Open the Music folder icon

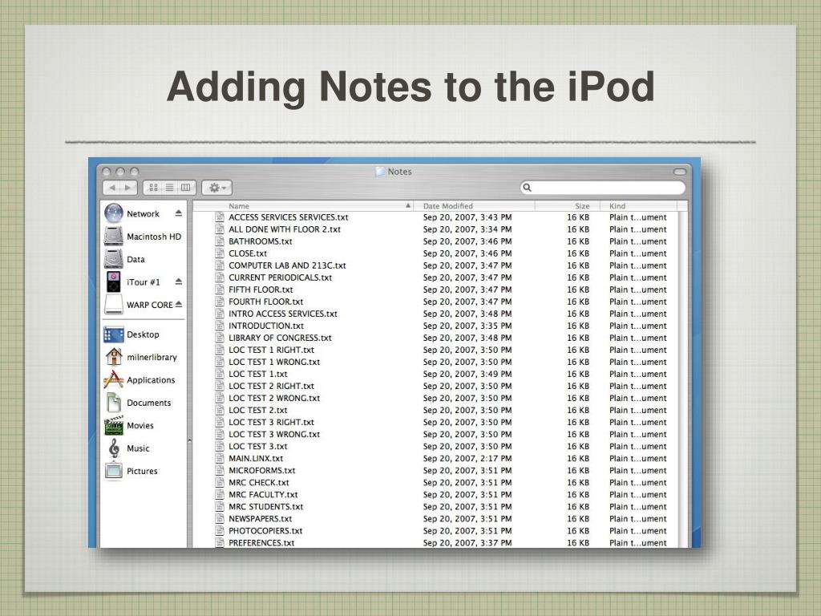114,448
